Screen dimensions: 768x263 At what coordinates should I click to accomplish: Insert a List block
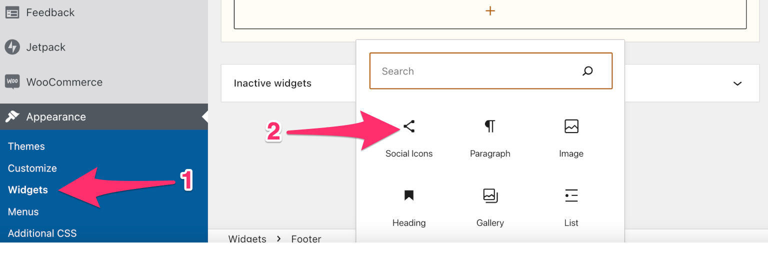click(571, 195)
